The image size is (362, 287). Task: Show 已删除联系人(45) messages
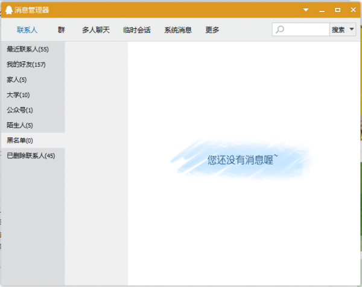pyautogui.click(x=31, y=156)
